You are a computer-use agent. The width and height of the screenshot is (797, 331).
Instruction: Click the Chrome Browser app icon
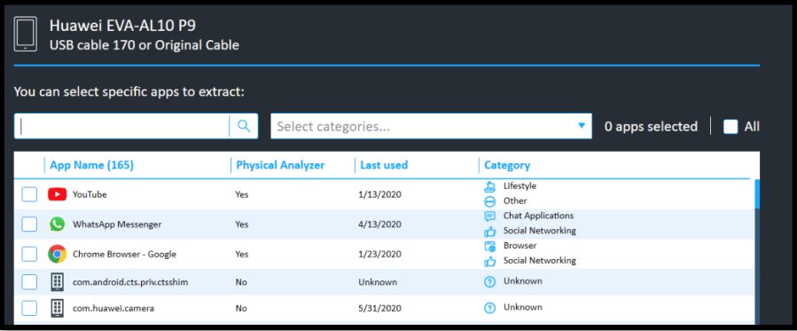point(58,254)
